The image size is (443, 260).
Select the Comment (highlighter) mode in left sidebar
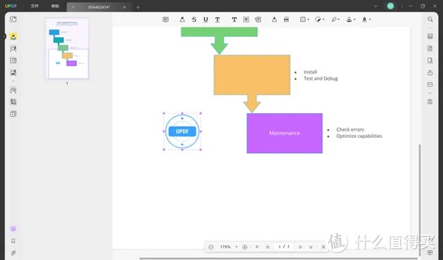click(13, 37)
